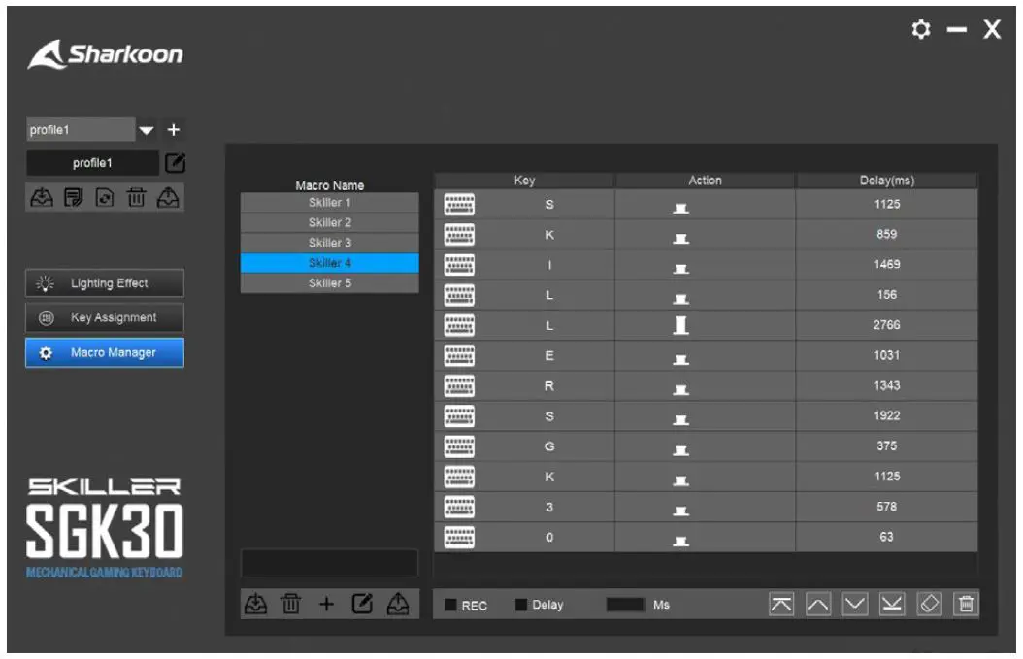Reset profile using the refresh document icon
Image resolution: width=1023 pixels, height=659 pixels.
tap(105, 197)
